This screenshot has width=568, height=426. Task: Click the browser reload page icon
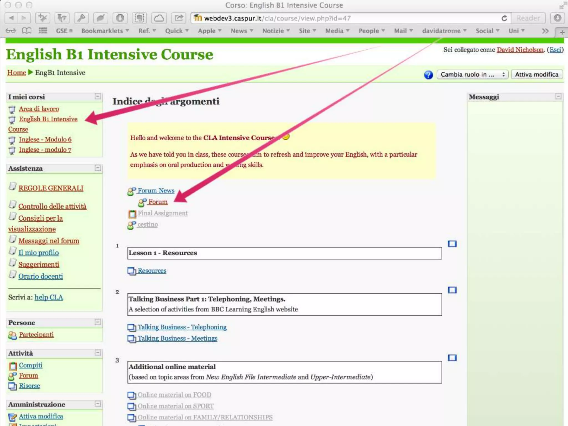click(504, 18)
